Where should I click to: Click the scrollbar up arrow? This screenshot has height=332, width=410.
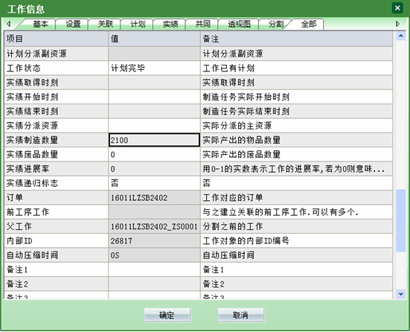pos(400,36)
